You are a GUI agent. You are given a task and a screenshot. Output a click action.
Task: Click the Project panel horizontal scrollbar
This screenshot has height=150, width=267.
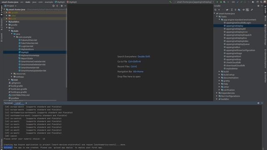coord(30,100)
